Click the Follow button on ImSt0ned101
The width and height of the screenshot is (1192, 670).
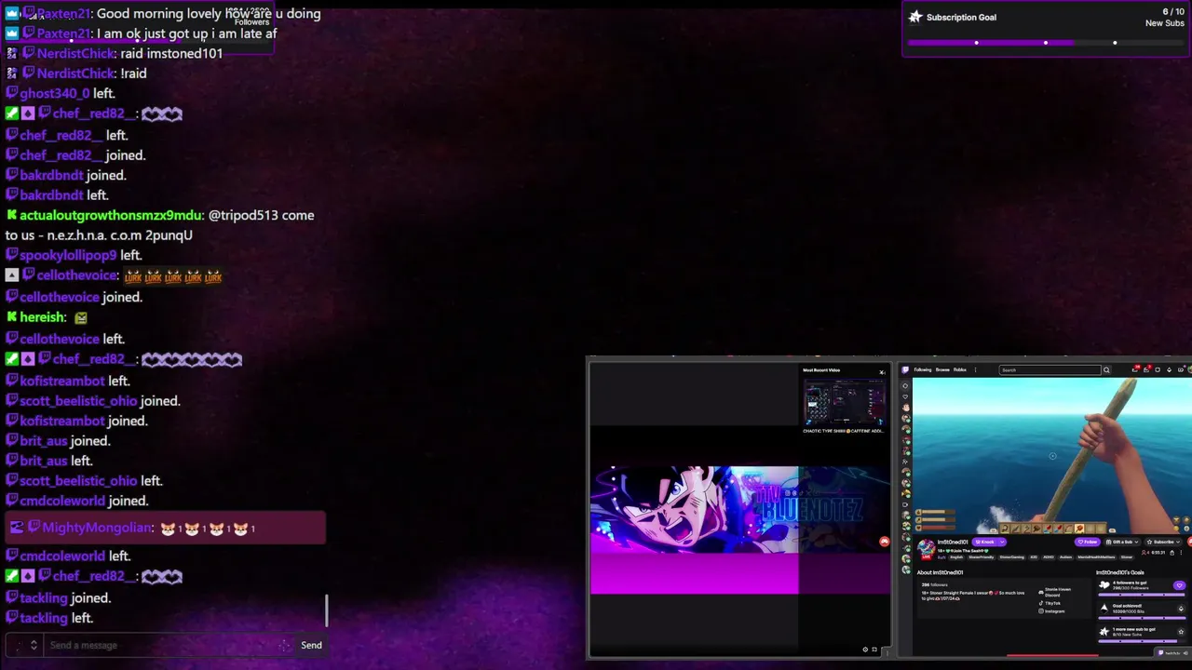[1087, 542]
